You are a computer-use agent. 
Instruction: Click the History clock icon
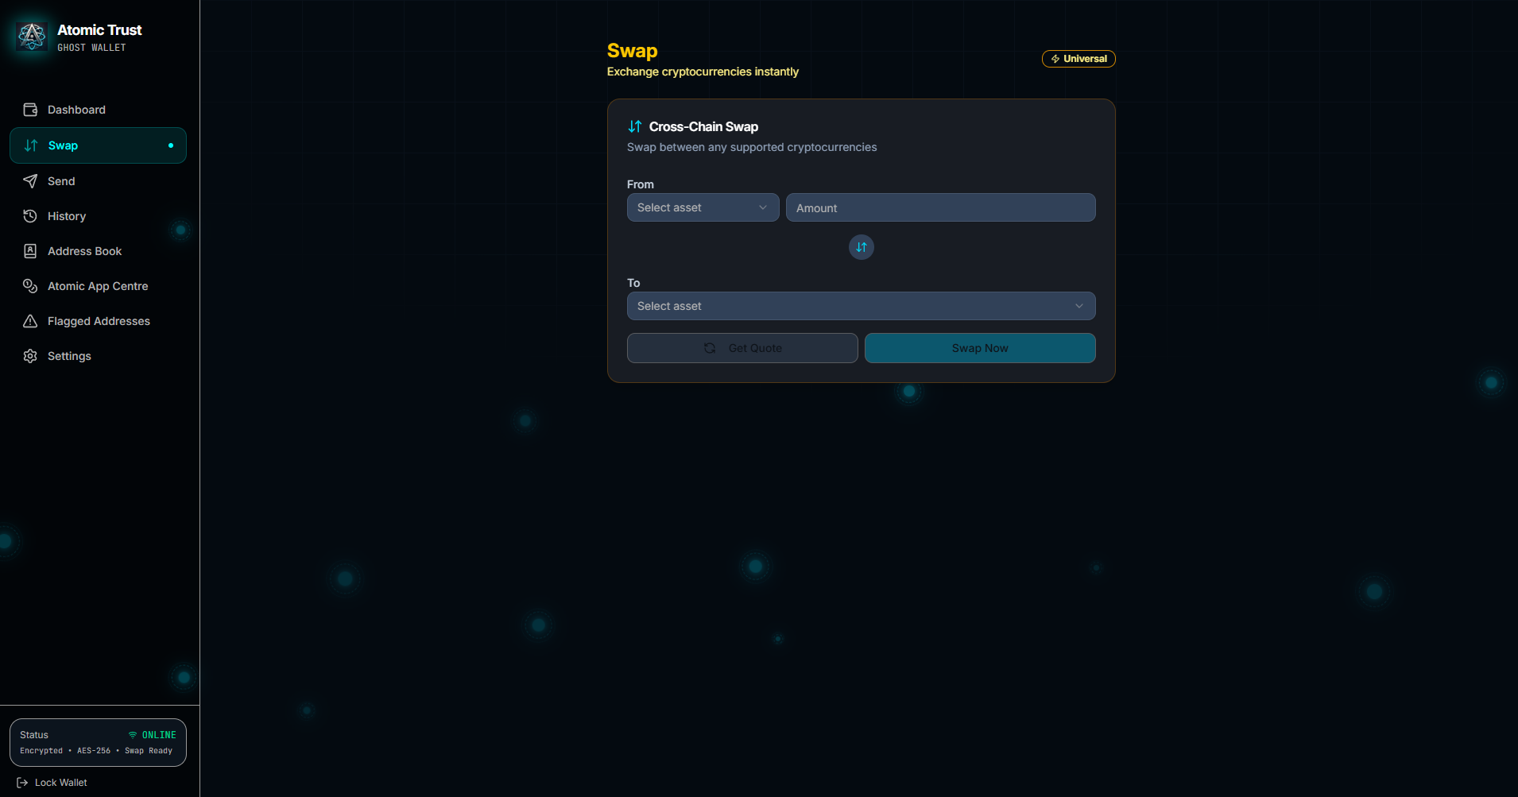click(x=30, y=216)
